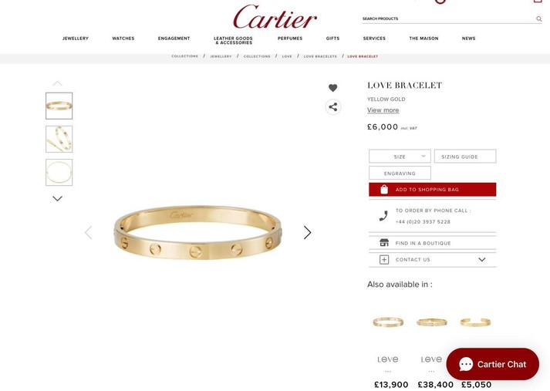Open the Jewellery menu
Screen dimensions: 550x391
point(76,39)
